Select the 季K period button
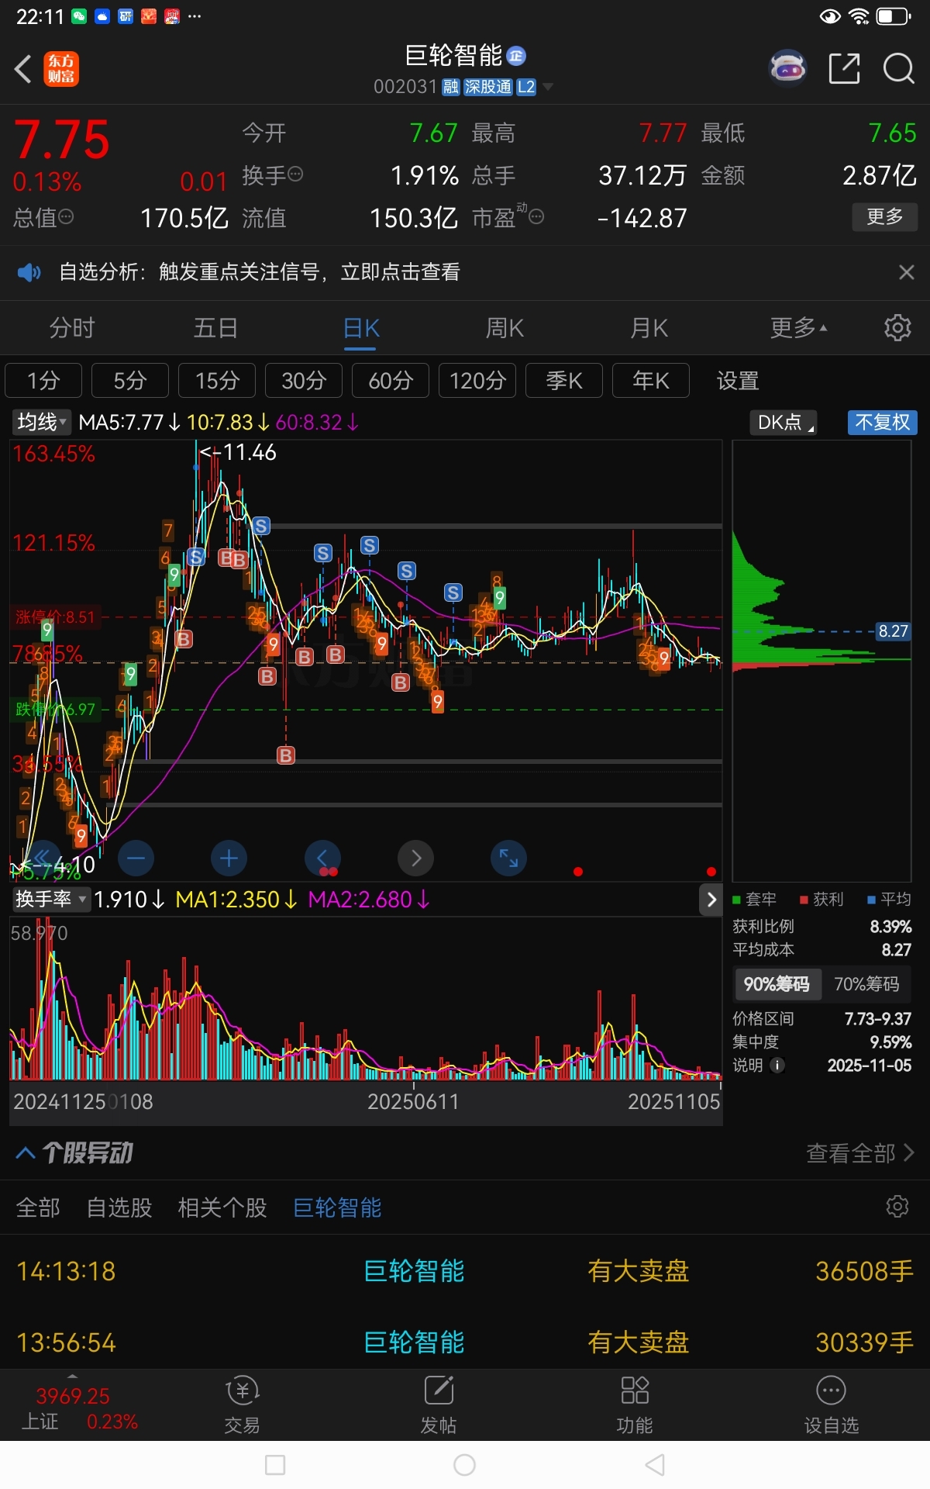930x1489 pixels. coord(564,380)
